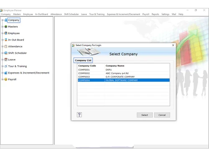Open the Payroll menu
The width and height of the screenshot is (209, 157).
click(x=146, y=14)
